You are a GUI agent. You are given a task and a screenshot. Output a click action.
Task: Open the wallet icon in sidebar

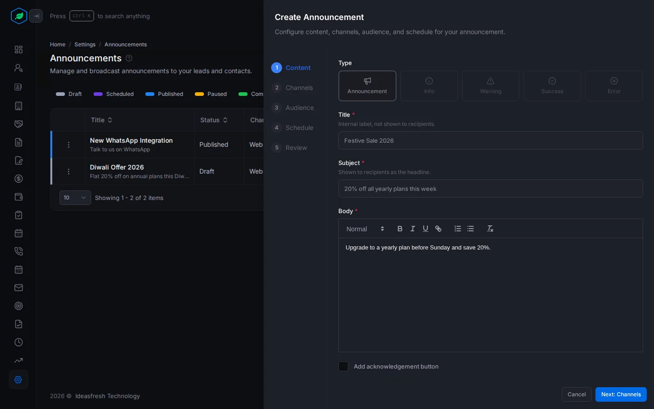(x=19, y=197)
